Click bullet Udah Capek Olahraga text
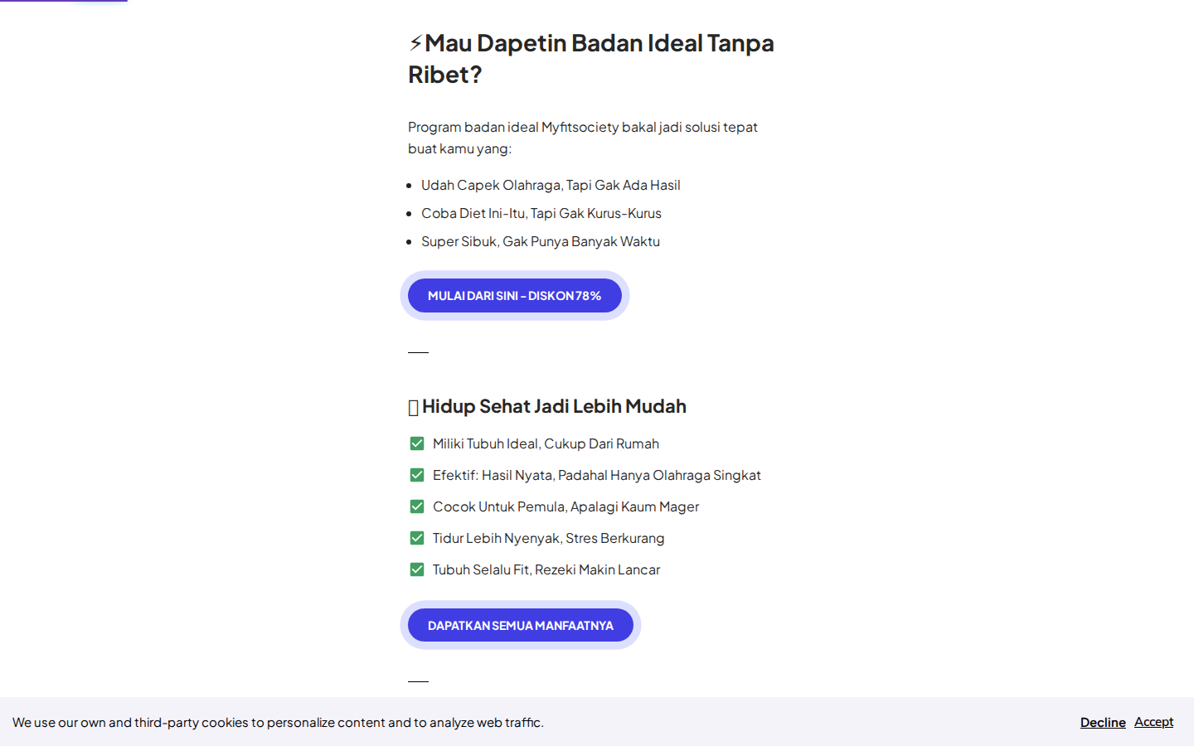 (551, 185)
